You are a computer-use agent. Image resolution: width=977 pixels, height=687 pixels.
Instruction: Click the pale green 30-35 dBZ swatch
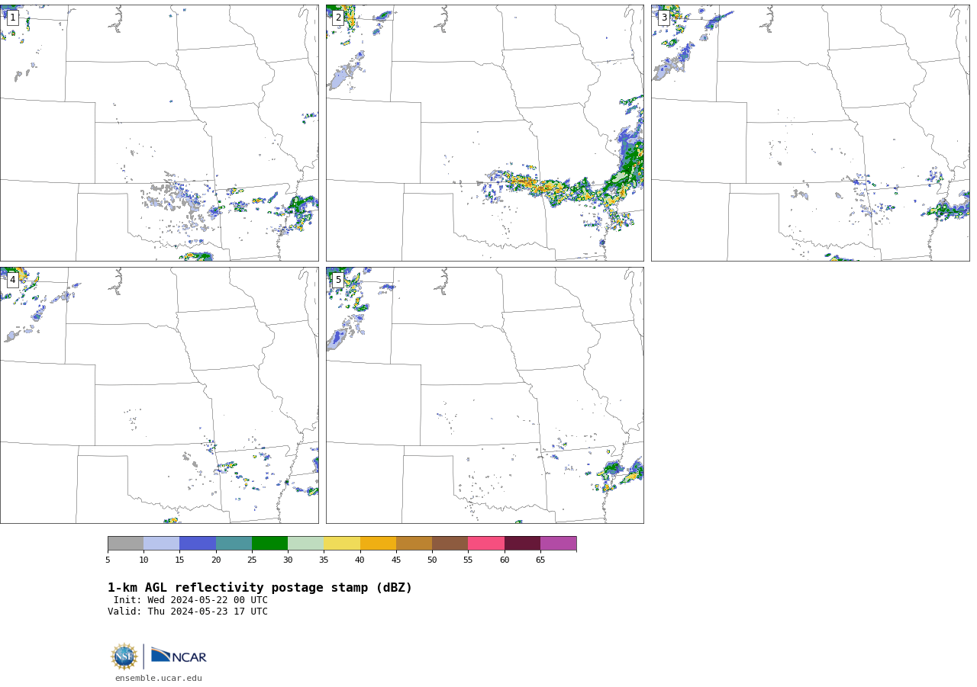pyautogui.click(x=305, y=543)
